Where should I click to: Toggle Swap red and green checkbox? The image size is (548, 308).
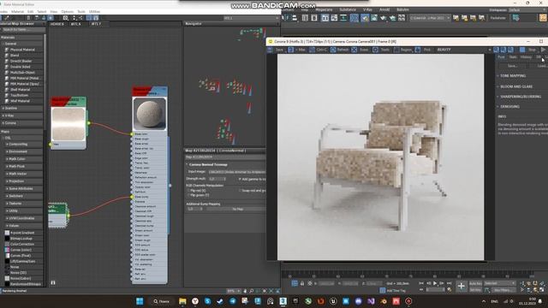point(240,191)
